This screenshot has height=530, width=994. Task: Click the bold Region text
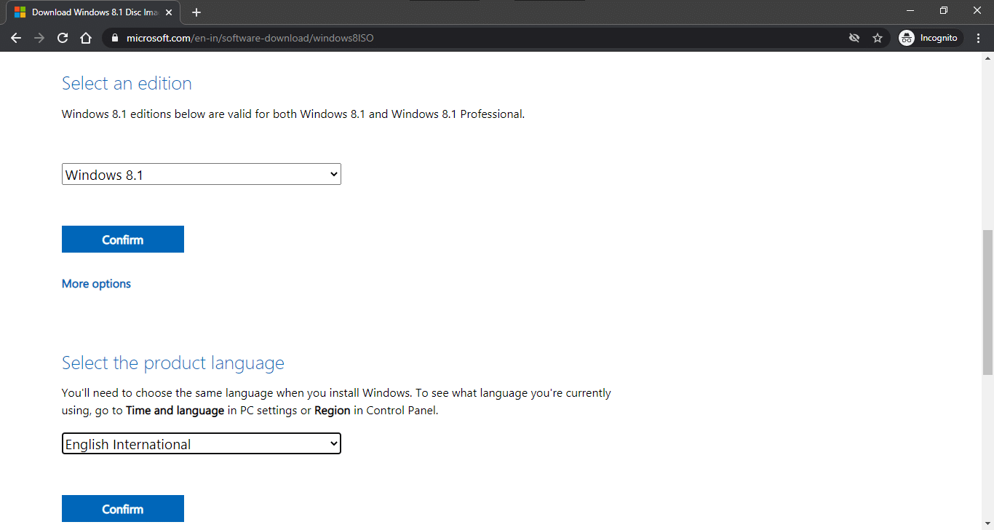point(333,411)
